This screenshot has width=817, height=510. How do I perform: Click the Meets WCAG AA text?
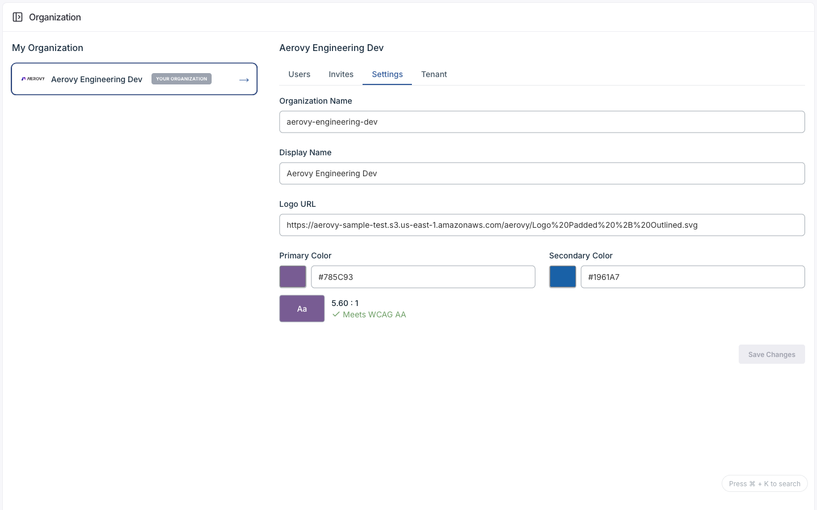[x=374, y=314]
